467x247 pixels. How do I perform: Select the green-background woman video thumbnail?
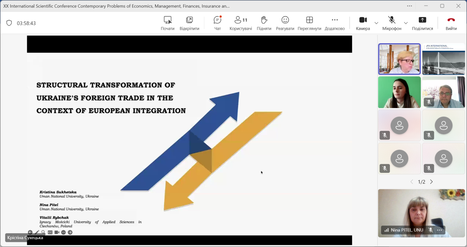click(x=399, y=92)
